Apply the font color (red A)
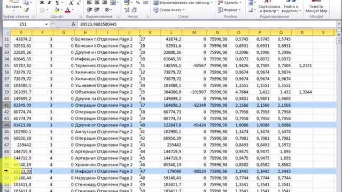Screen dimensions: 342x192 click(x=68, y=10)
